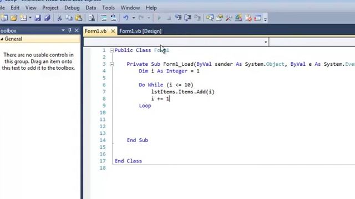355x199 pixels.
Task: Open the Project menu
Action: click(50, 8)
